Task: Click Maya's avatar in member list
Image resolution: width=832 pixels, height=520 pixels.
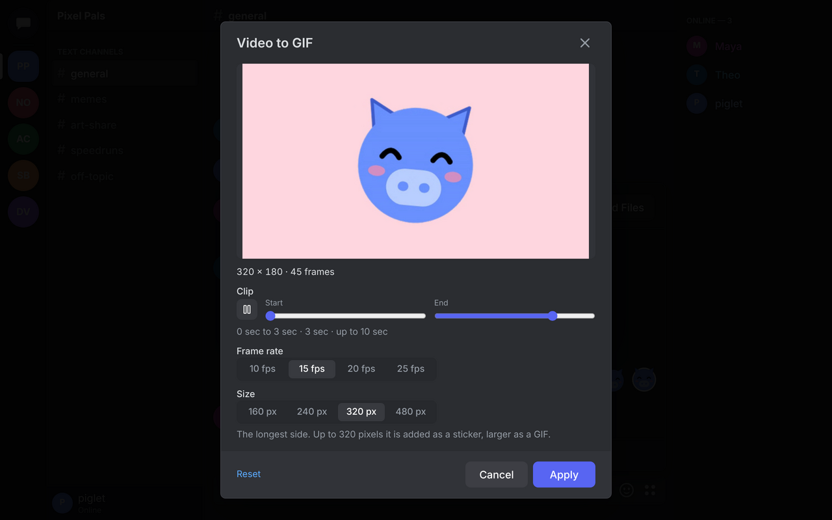Action: point(697,46)
